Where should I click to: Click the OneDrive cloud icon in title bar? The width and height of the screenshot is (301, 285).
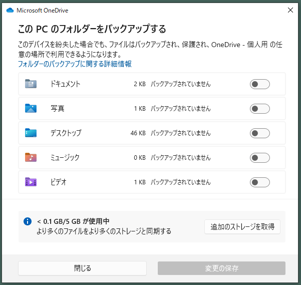tap(10, 10)
